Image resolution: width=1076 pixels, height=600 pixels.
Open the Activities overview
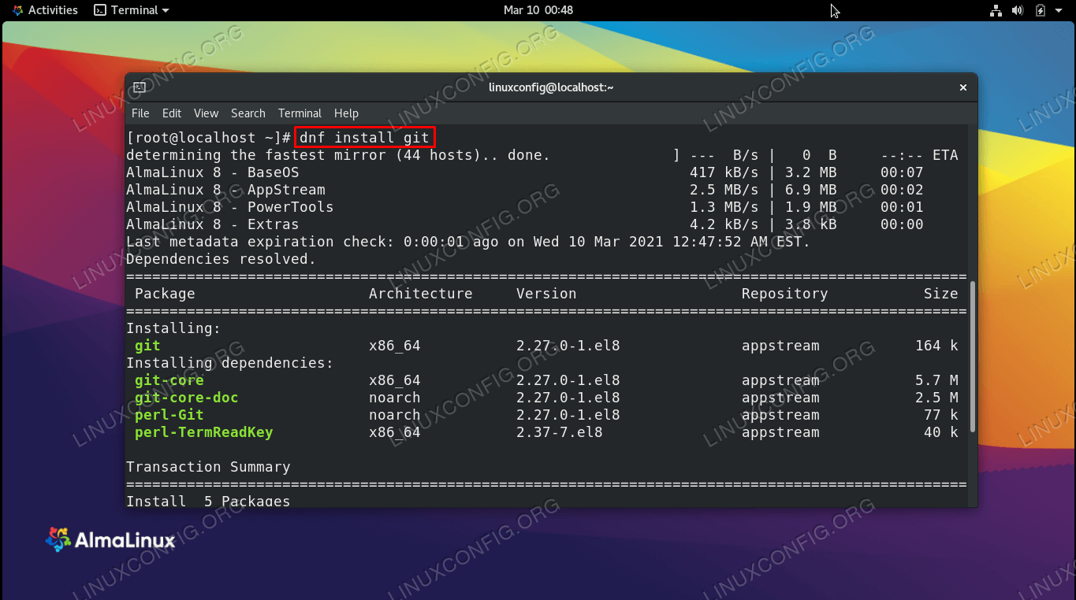(45, 10)
